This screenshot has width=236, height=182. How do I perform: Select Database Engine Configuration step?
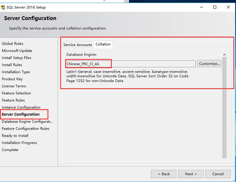27,121
